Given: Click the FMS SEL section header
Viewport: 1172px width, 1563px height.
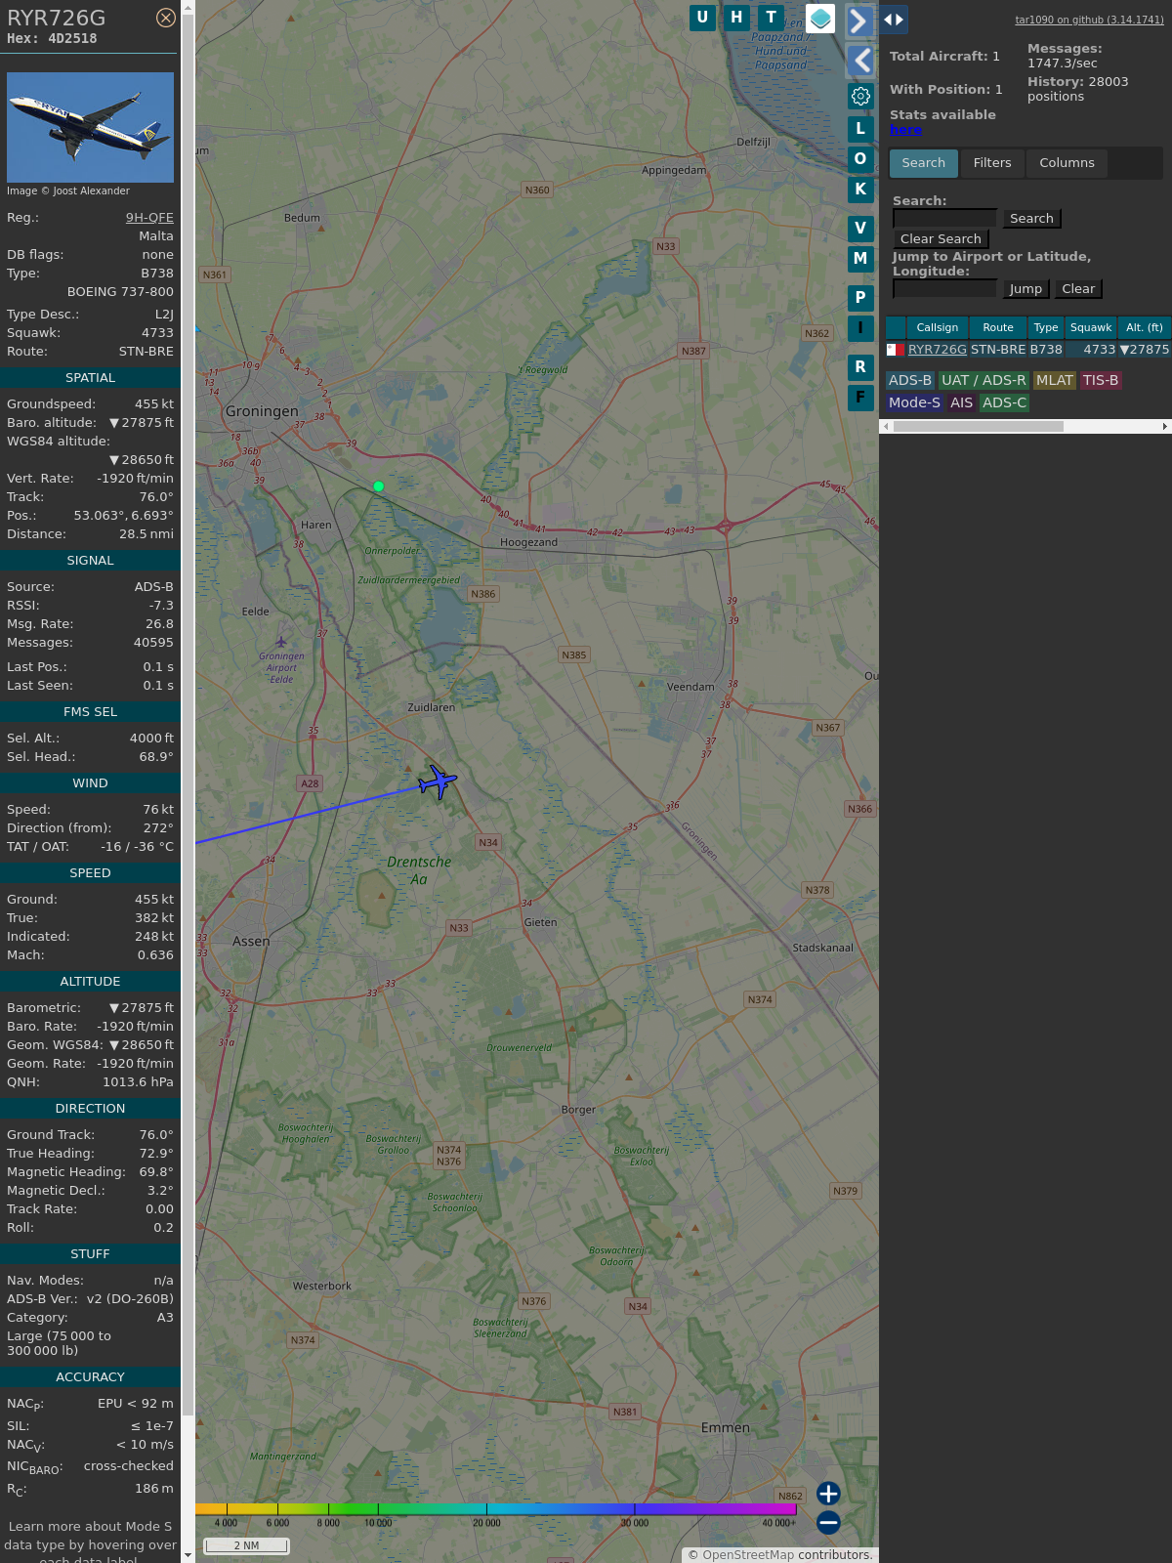Looking at the screenshot, I should click(x=90, y=712).
